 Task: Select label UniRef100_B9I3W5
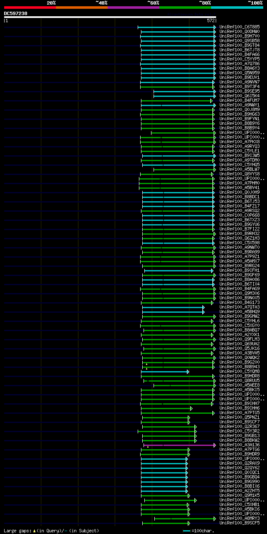point(240,155)
